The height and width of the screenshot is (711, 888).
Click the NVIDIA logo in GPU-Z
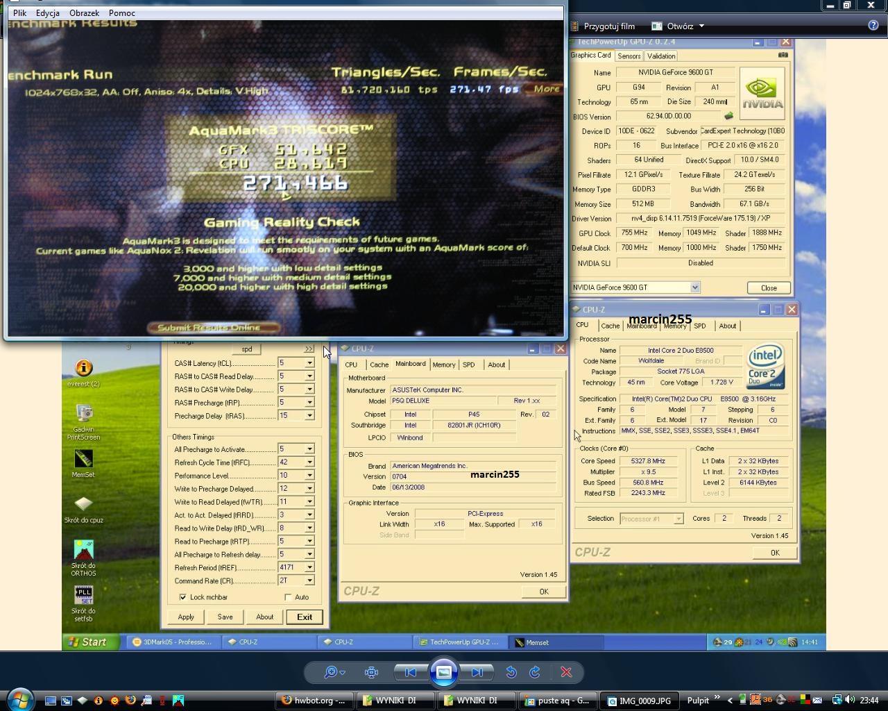coord(762,93)
